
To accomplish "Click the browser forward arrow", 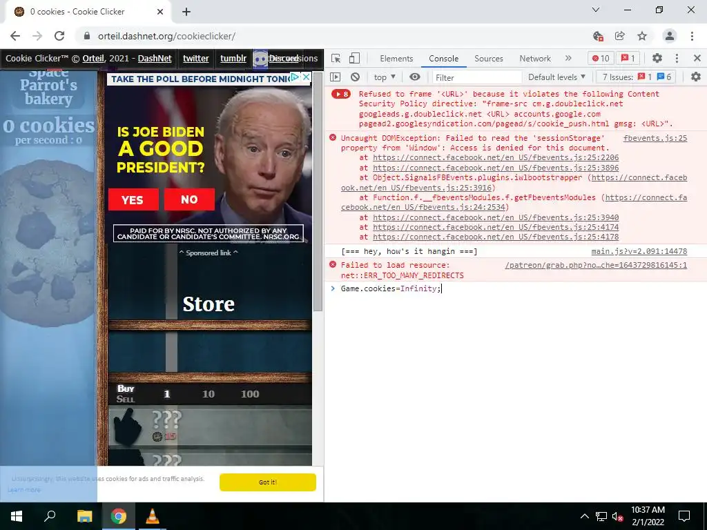I will pyautogui.click(x=37, y=36).
